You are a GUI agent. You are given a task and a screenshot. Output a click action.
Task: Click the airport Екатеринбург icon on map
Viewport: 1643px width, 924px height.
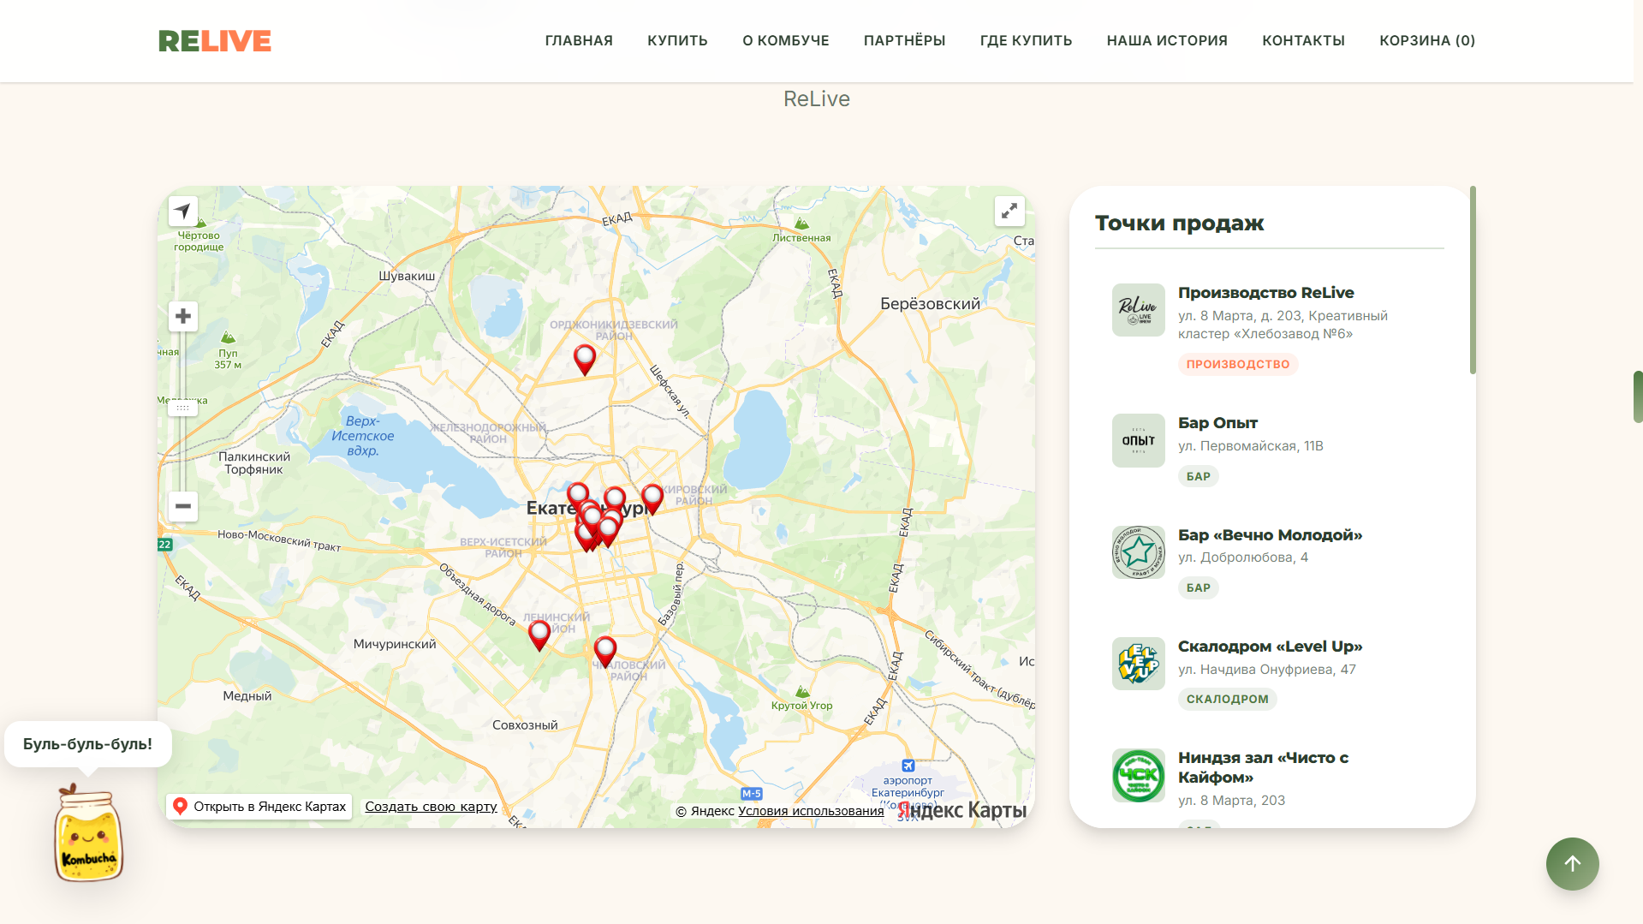pos(908,766)
